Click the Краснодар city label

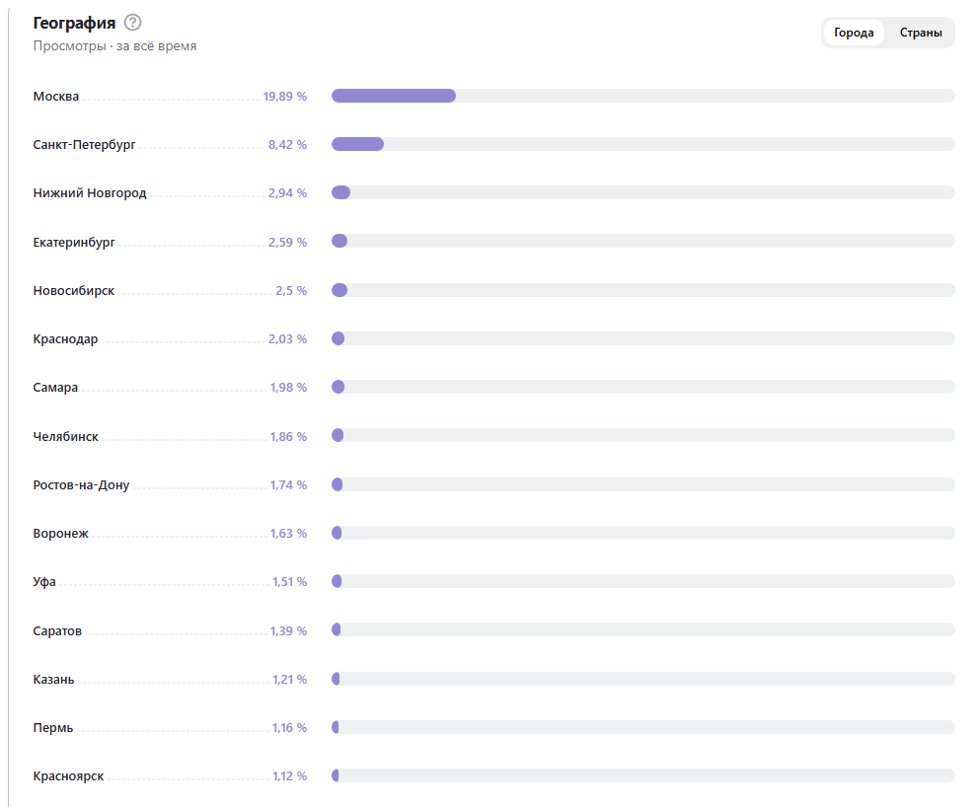pos(65,339)
